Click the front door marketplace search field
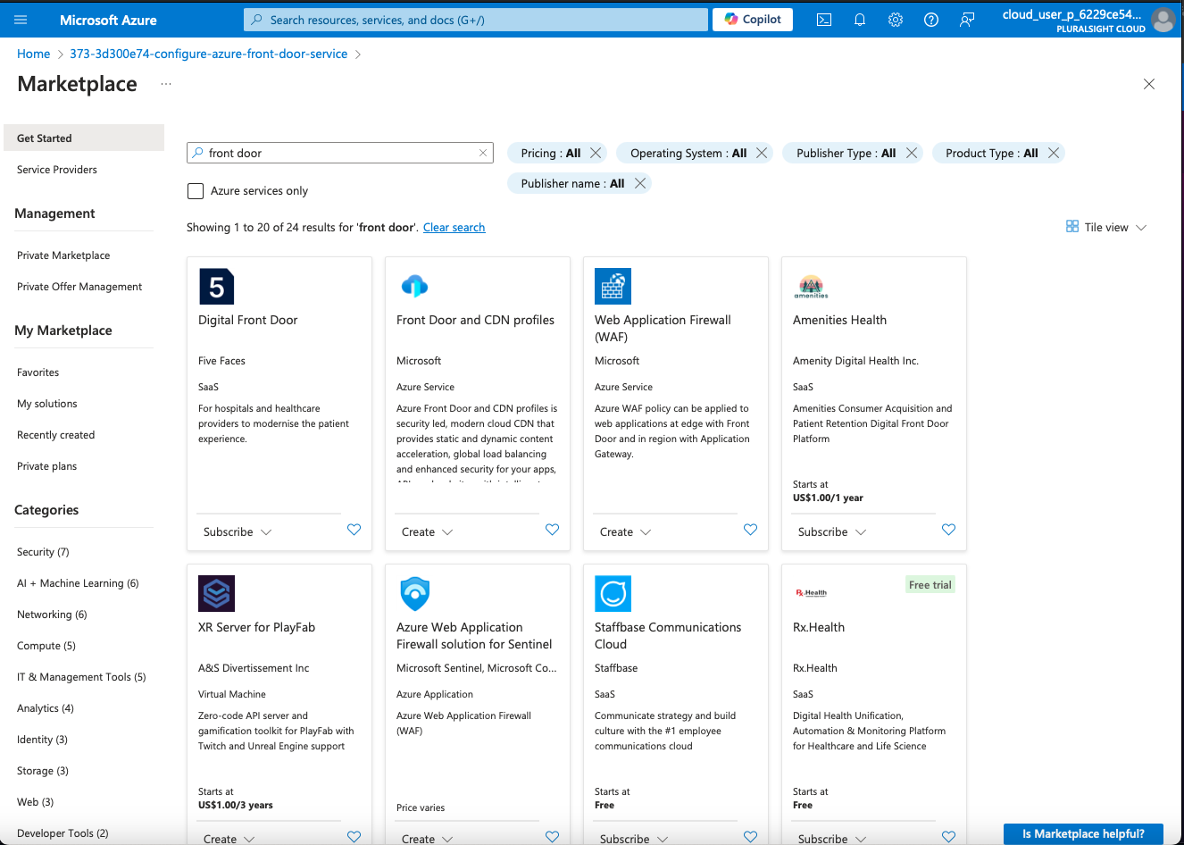This screenshot has width=1184, height=845. click(339, 153)
